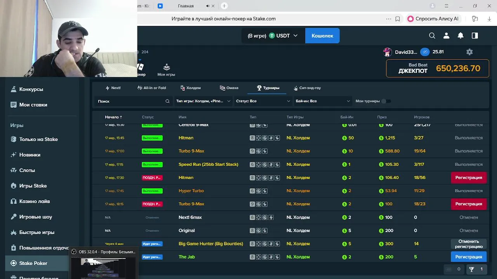Click the Приз column header
This screenshot has height=279, width=497.
click(382, 117)
